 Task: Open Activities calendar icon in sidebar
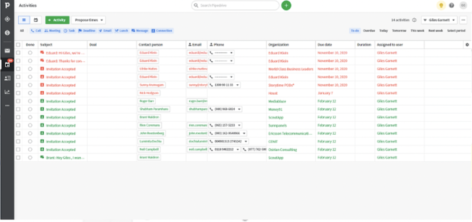coord(7,64)
